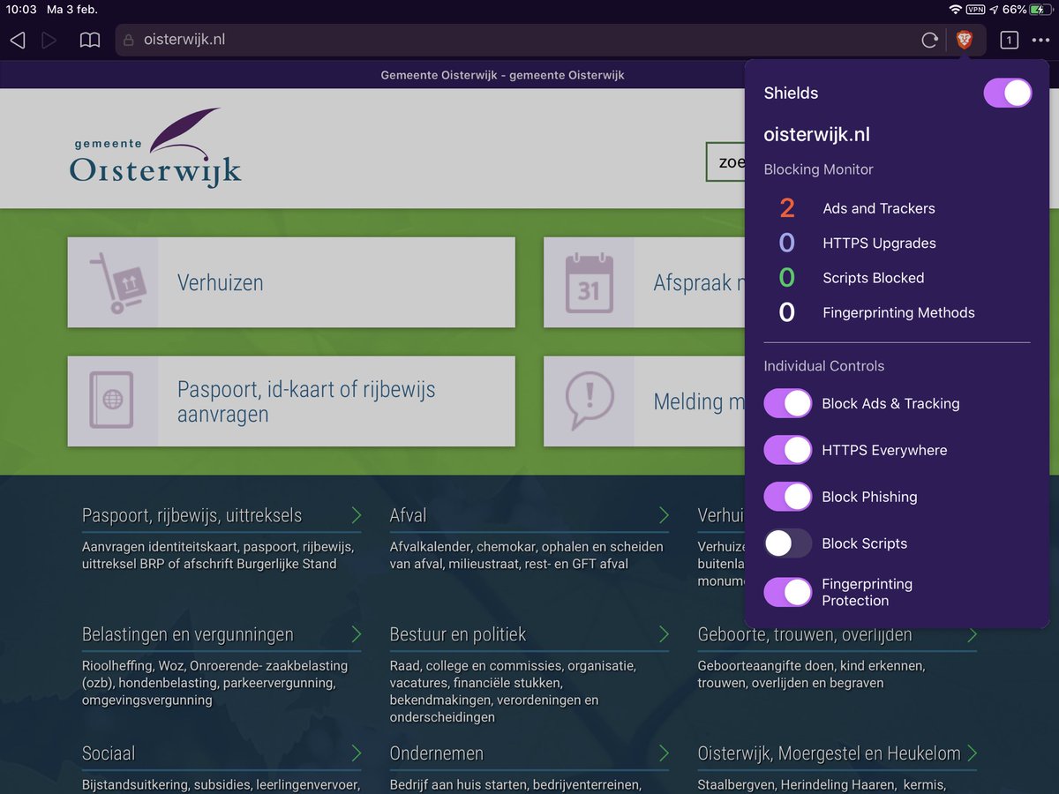Open the Ondernemen heading link
The image size is (1059, 794).
[x=437, y=753]
